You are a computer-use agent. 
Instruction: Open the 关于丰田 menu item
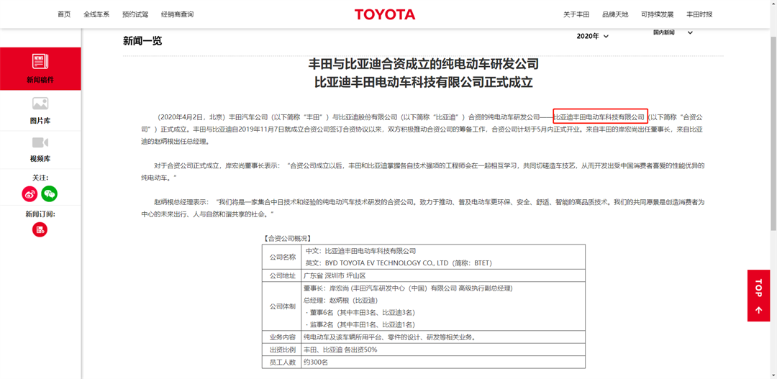tap(576, 14)
